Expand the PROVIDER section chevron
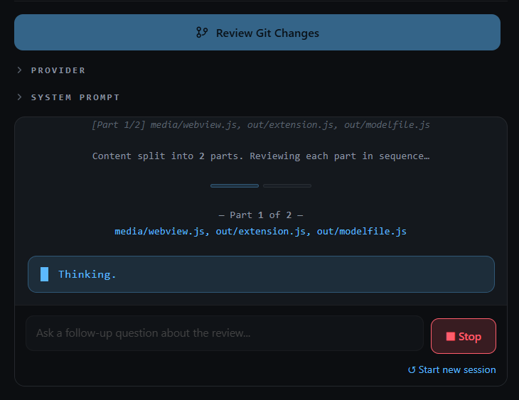Screen dimensions: 519x400 point(19,70)
